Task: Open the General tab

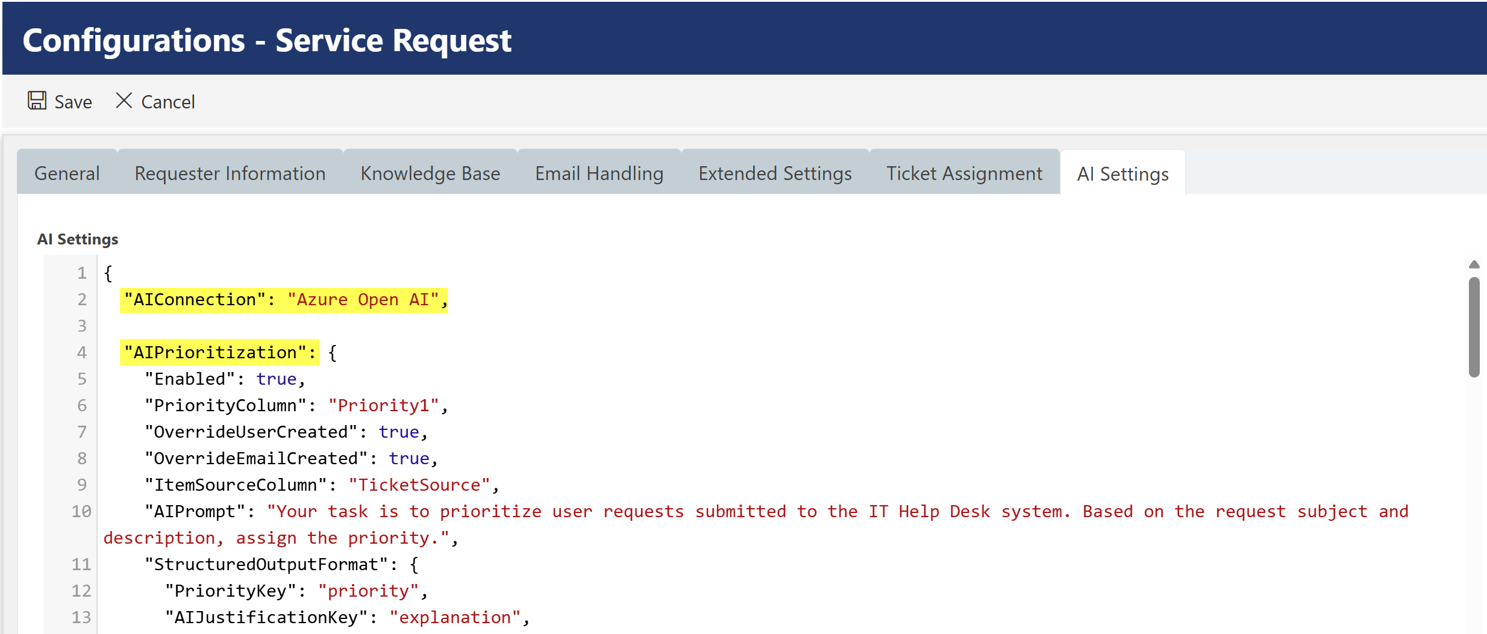Action: coord(67,173)
